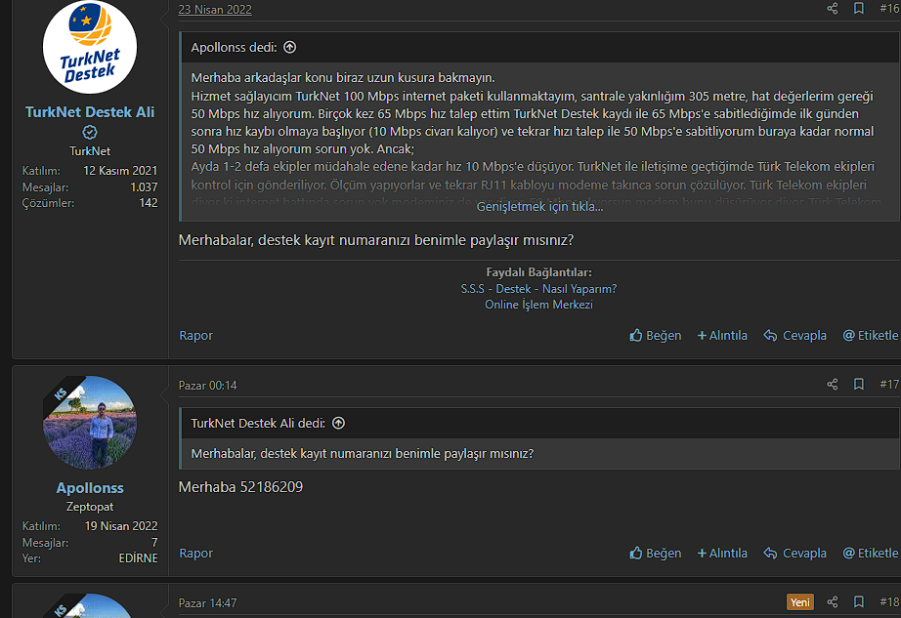
Task: Share post #18 via share icon
Action: click(x=832, y=602)
